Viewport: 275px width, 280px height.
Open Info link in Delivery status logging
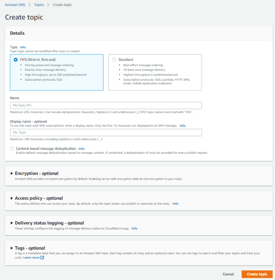(x=134, y=228)
